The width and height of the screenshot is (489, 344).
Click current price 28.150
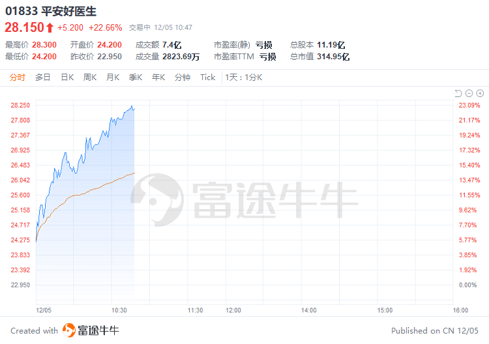(x=24, y=27)
